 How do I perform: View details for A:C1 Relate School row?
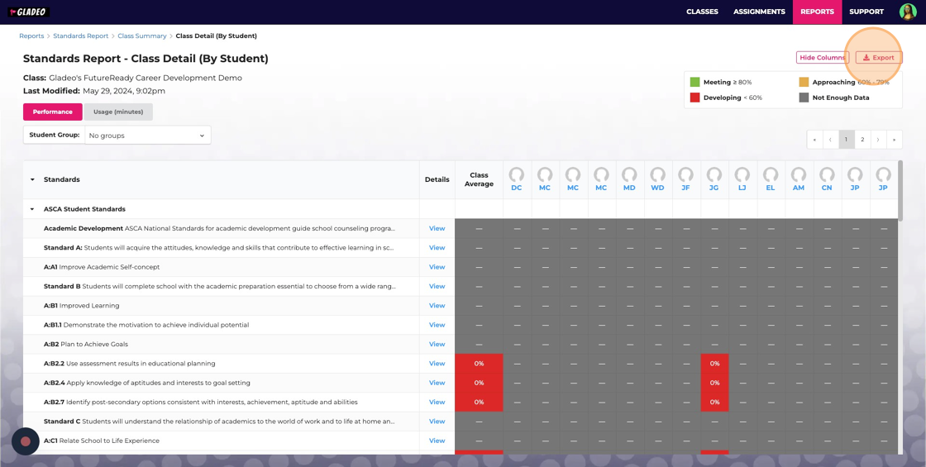[437, 441]
